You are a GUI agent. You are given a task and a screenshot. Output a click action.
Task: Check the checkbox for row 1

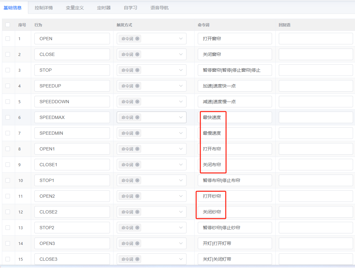click(8, 39)
